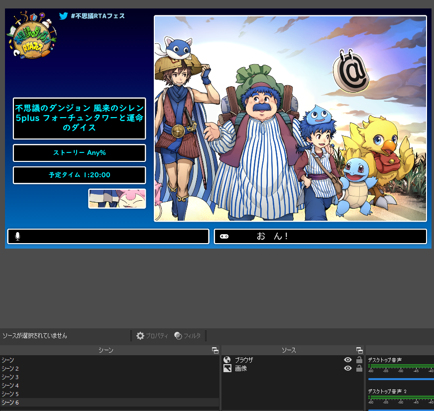Click the main artwork in preview
The height and width of the screenshot is (411, 434).
pos(290,119)
